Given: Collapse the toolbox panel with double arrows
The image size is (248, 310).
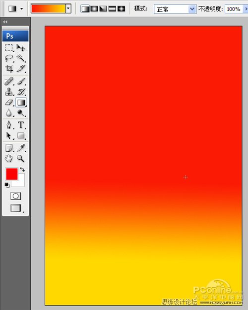Looking at the screenshot, I should pyautogui.click(x=5, y=22).
